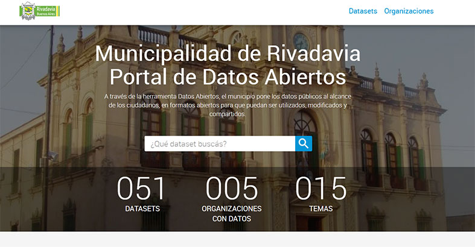The height and width of the screenshot is (247, 475).
Task: Select the 015 Temas counter
Action: tap(321, 195)
